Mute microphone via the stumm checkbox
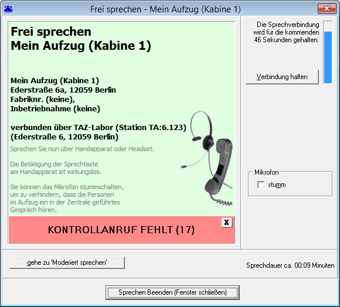This screenshot has height=307, width=340. point(261,185)
